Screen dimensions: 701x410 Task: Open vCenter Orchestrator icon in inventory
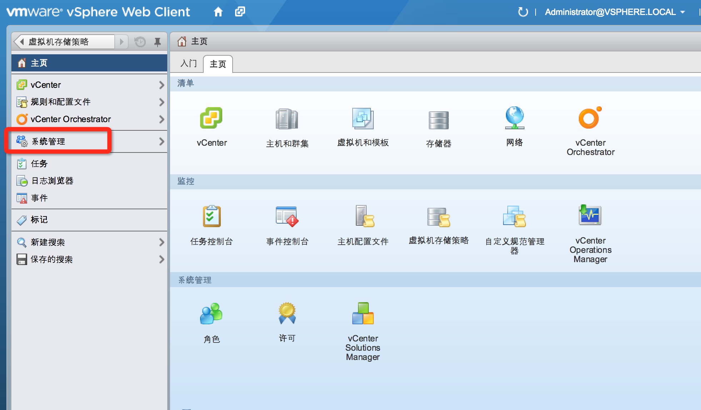pyautogui.click(x=590, y=117)
